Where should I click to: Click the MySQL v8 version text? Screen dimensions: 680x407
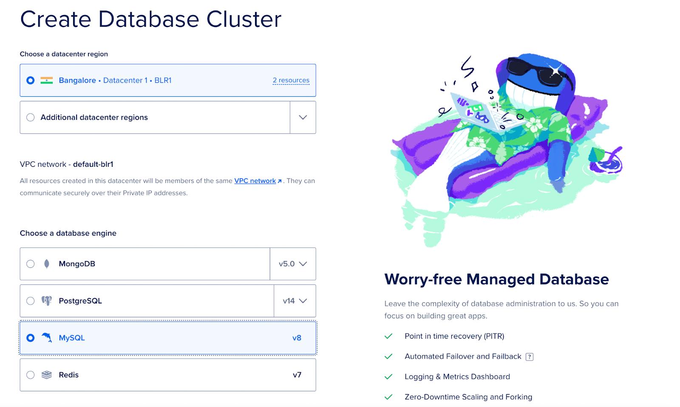click(x=297, y=338)
